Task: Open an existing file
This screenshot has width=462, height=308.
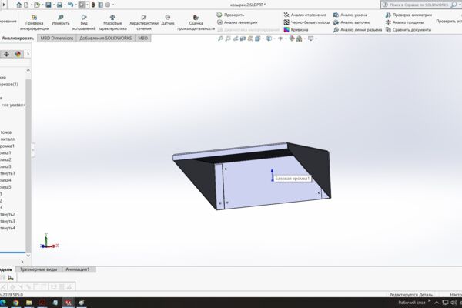Action: pyautogui.click(x=36, y=5)
